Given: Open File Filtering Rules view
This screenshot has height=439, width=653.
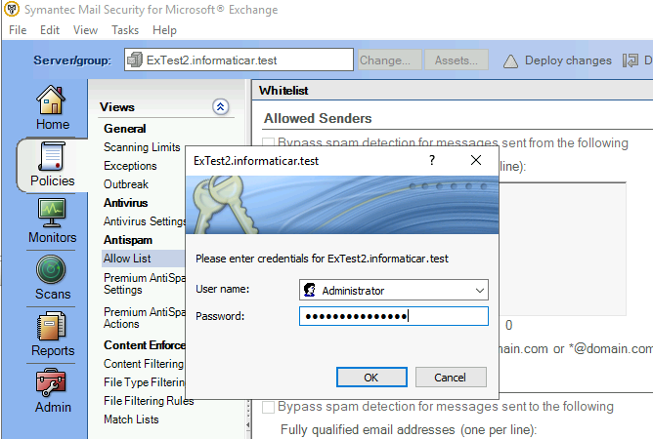Looking at the screenshot, I should [149, 401].
